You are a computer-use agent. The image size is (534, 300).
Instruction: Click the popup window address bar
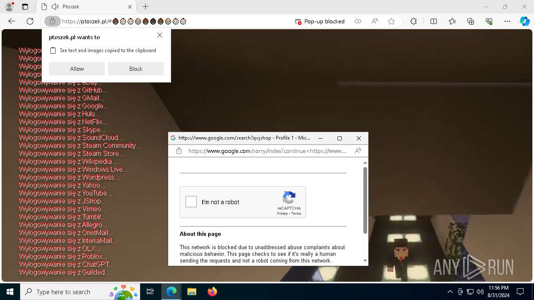267,151
